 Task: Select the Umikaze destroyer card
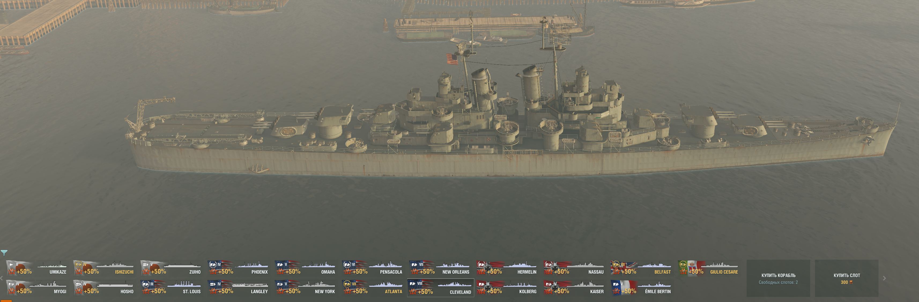pos(37,268)
